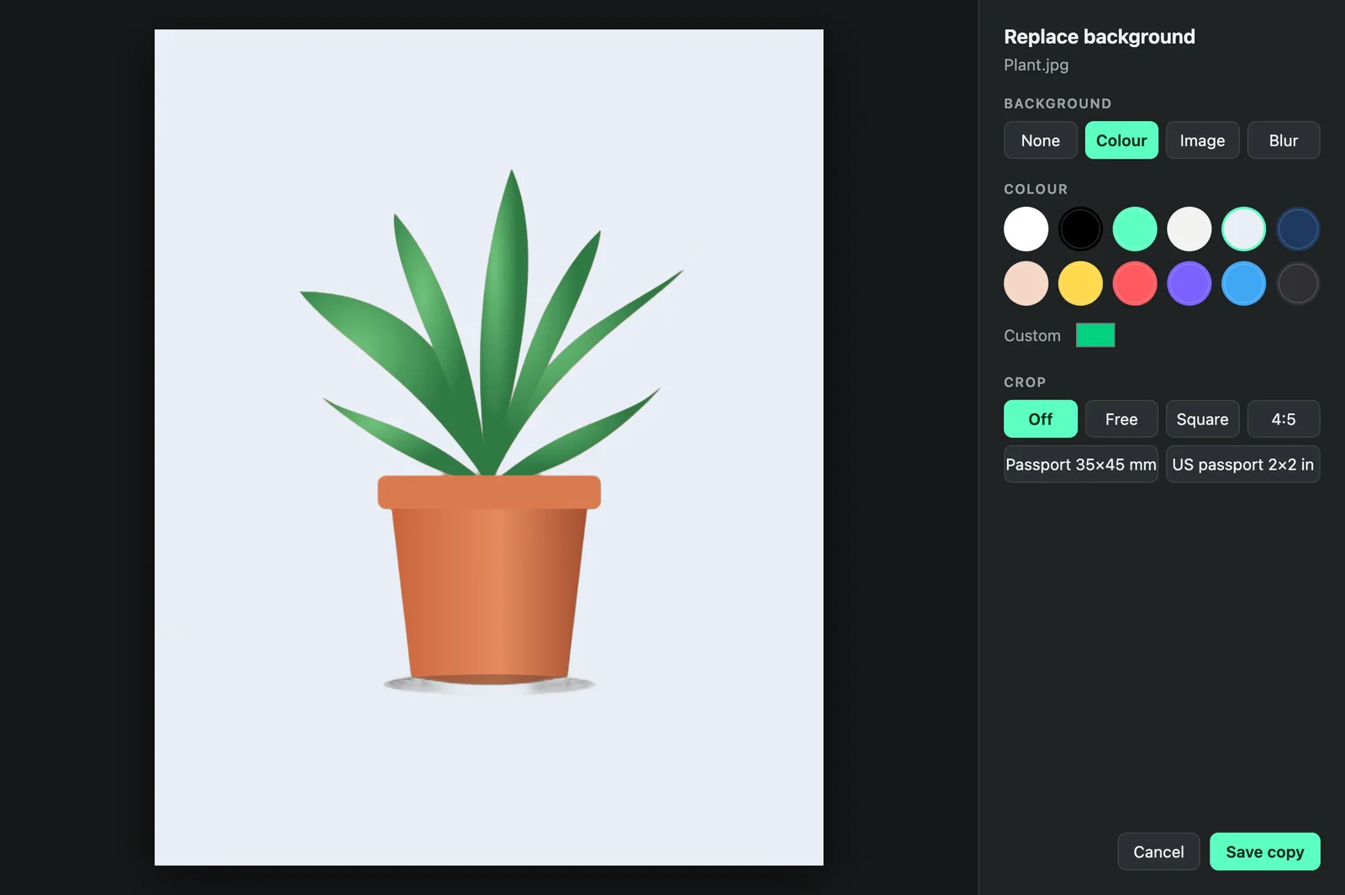The width and height of the screenshot is (1345, 895).
Task: Set crop to 4:5 ratio
Action: (x=1284, y=419)
